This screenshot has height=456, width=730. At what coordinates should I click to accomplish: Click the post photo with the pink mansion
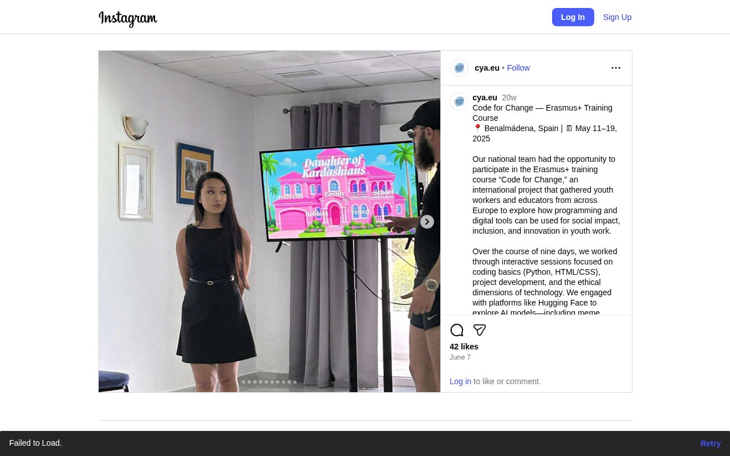[269, 221]
